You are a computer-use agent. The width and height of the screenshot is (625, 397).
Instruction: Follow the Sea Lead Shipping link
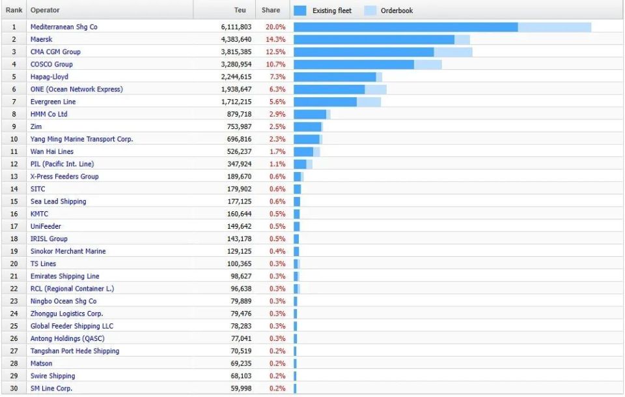[x=58, y=201]
